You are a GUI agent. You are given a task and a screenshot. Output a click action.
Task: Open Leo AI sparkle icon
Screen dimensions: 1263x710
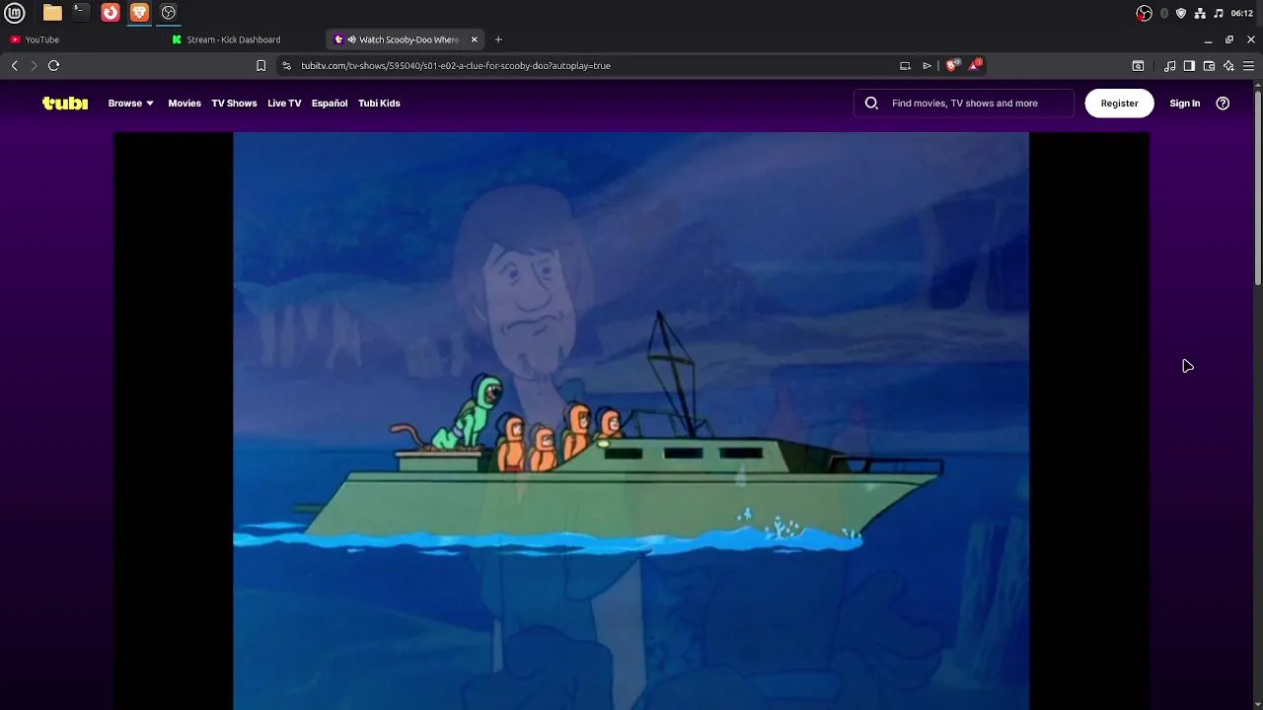1228,65
